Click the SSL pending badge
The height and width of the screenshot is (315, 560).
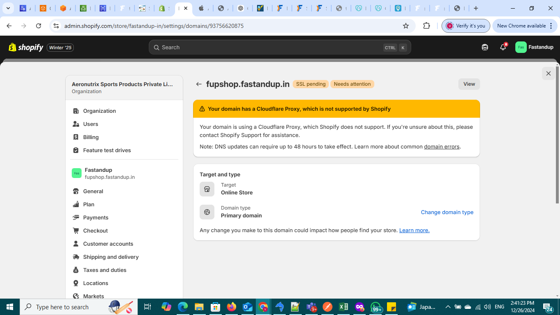click(311, 84)
